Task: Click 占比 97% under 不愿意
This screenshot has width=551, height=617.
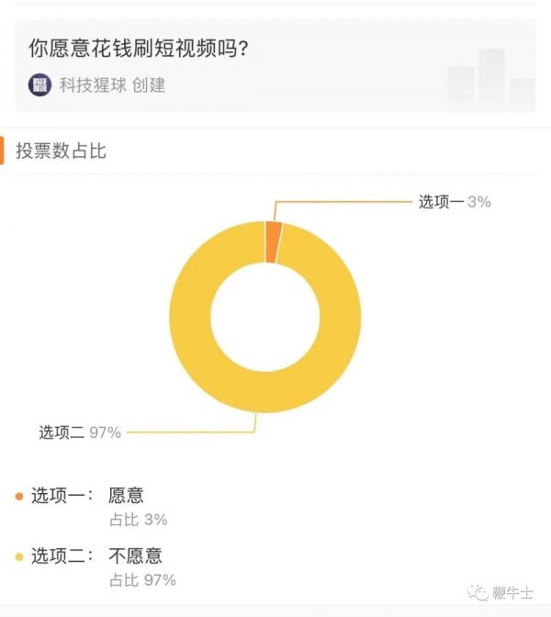Action: point(142,579)
